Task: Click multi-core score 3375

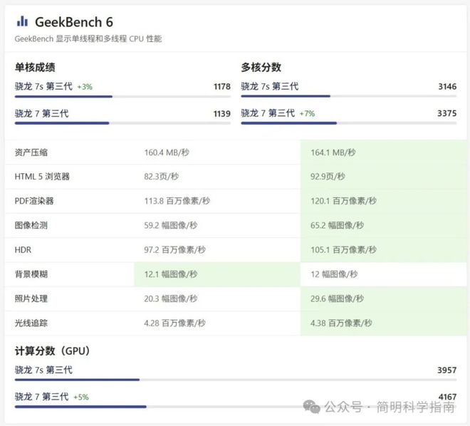Action: pos(447,113)
